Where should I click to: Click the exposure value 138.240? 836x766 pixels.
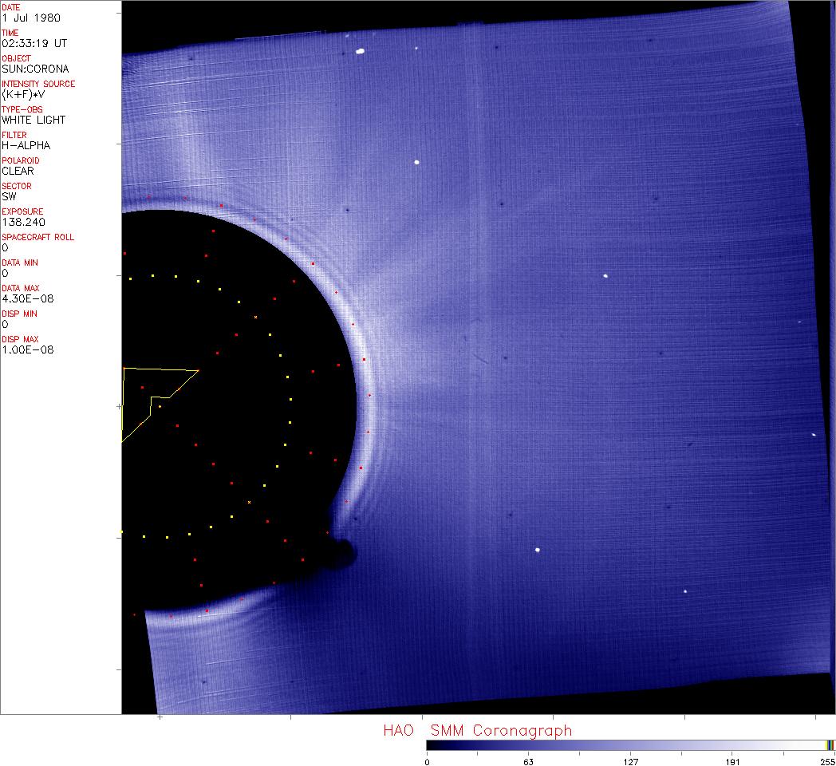coord(22,222)
